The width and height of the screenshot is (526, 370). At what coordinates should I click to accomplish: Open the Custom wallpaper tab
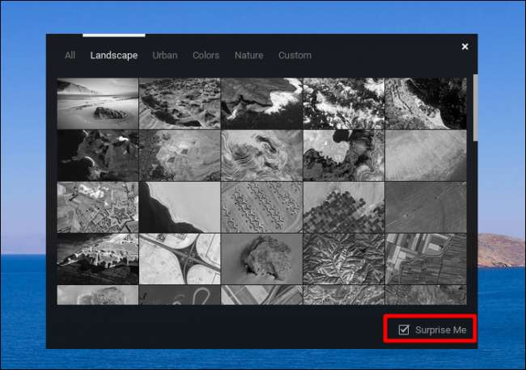(295, 56)
